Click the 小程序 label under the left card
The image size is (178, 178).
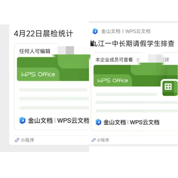(27, 140)
